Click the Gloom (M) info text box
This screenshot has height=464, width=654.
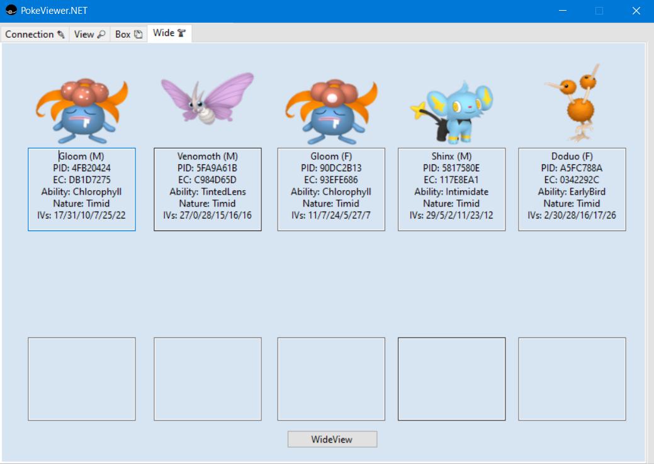pyautogui.click(x=82, y=189)
